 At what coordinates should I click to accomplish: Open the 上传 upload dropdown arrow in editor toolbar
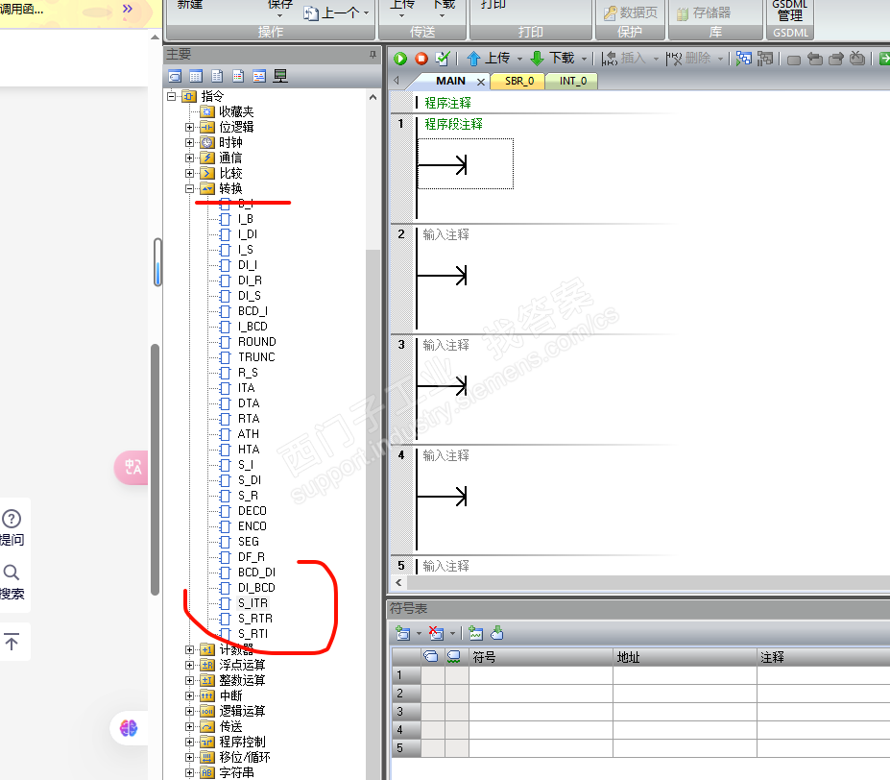(519, 59)
